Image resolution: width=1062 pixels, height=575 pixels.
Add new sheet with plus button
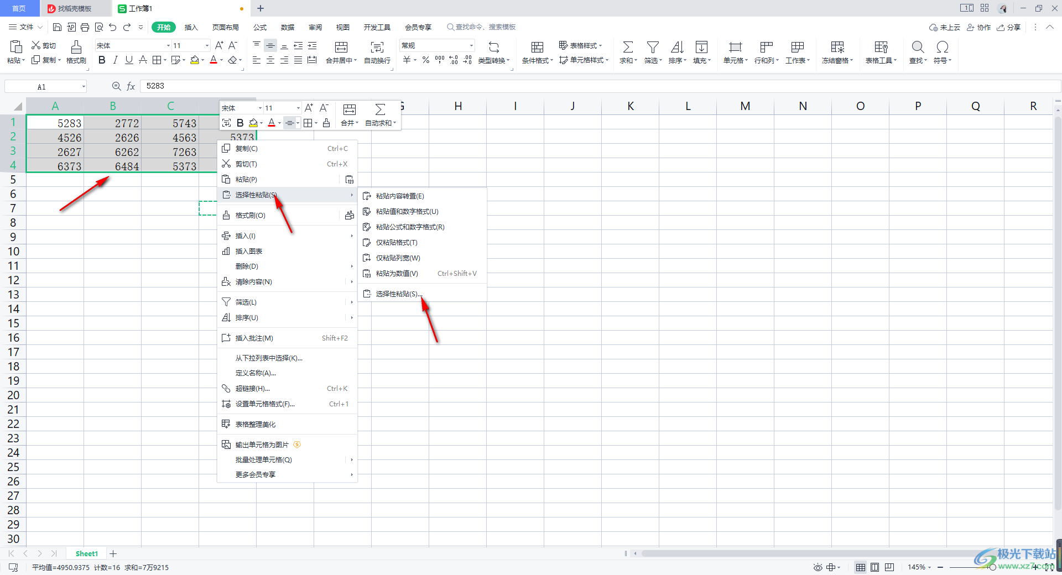click(x=113, y=553)
